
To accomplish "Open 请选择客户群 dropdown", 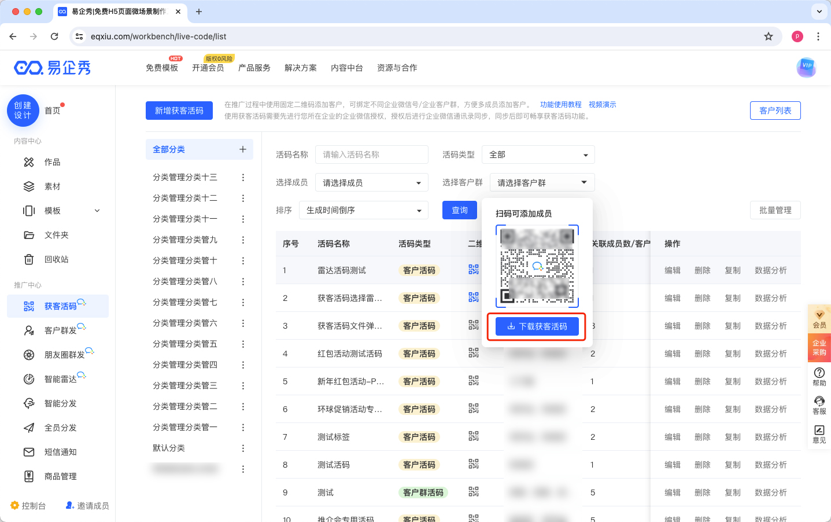I will (x=542, y=183).
